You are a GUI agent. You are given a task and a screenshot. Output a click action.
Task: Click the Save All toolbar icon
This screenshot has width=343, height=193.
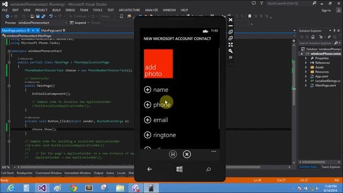point(43,16)
